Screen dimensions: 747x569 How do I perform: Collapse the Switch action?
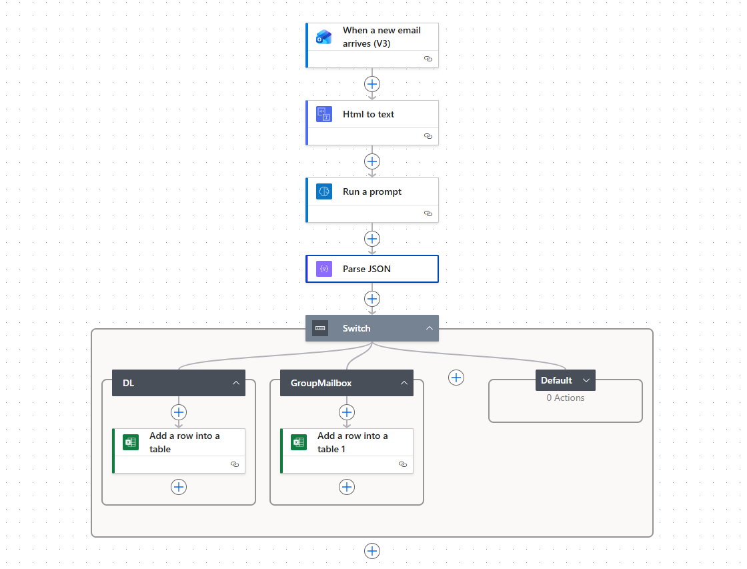pos(430,328)
